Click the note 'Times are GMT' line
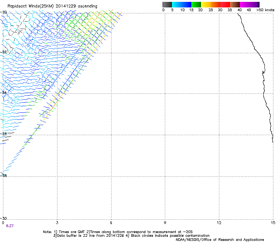This screenshot has width=276, height=242. tap(118, 232)
